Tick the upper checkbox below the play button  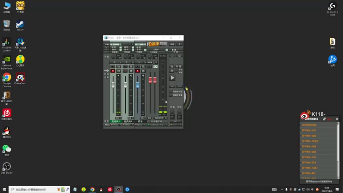coord(171,92)
